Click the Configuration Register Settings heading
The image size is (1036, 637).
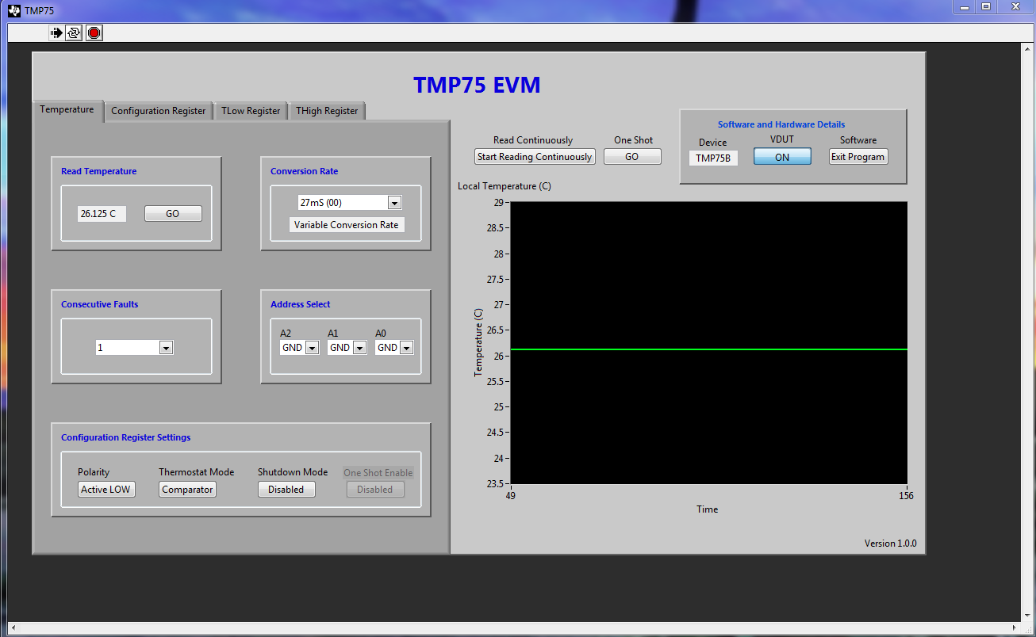pyautogui.click(x=126, y=437)
